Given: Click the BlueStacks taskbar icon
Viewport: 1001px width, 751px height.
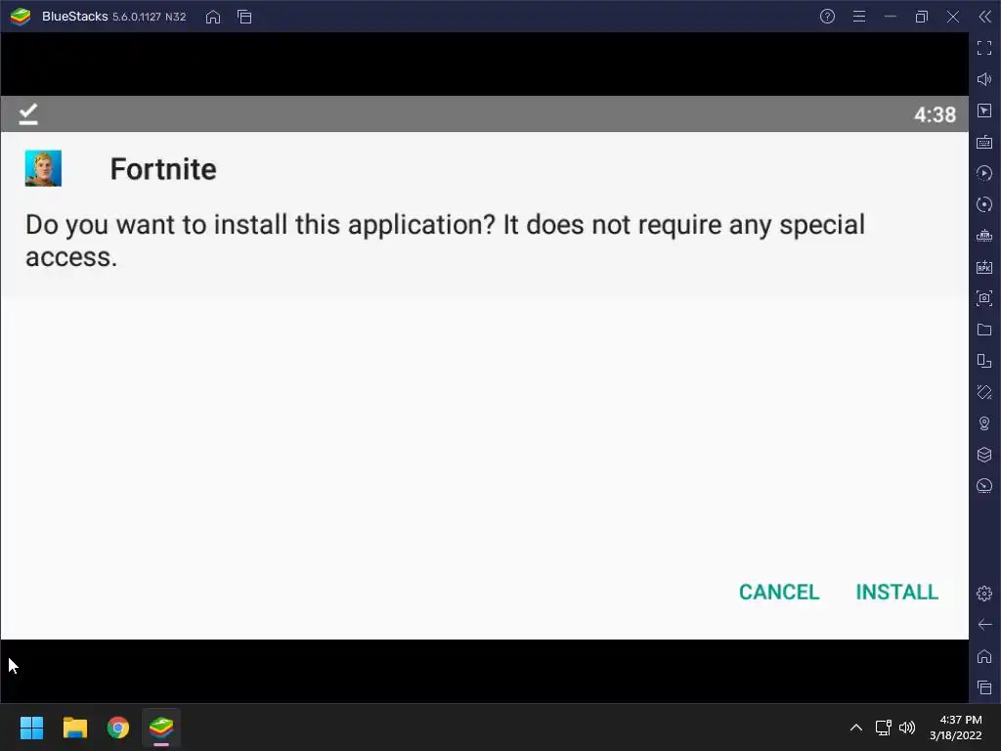Looking at the screenshot, I should point(161,728).
